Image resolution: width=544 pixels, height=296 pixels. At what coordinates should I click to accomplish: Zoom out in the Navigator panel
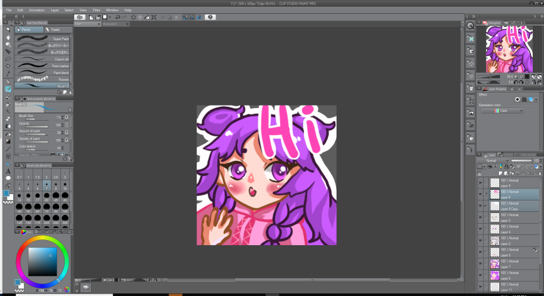click(x=516, y=76)
